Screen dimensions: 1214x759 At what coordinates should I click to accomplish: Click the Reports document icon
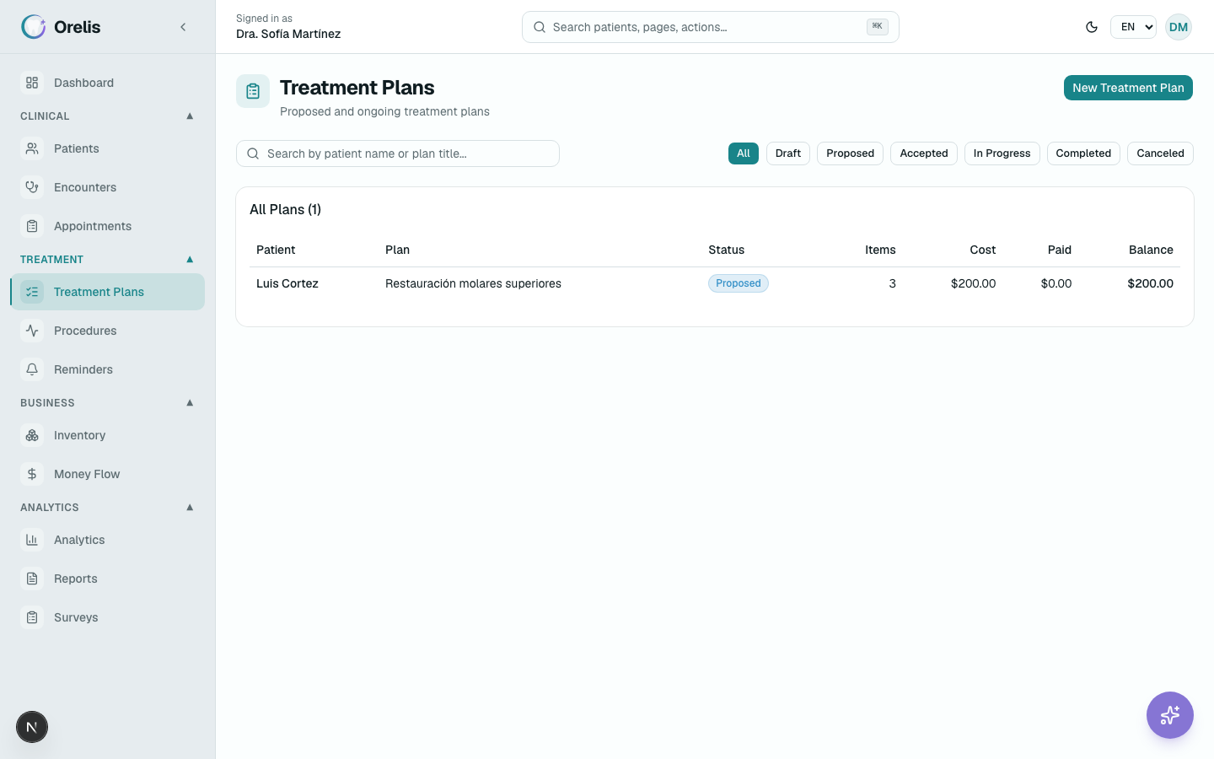tap(32, 579)
